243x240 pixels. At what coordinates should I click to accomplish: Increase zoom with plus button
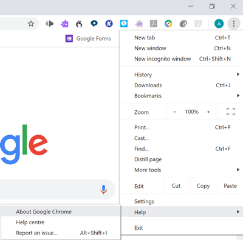[208, 112]
